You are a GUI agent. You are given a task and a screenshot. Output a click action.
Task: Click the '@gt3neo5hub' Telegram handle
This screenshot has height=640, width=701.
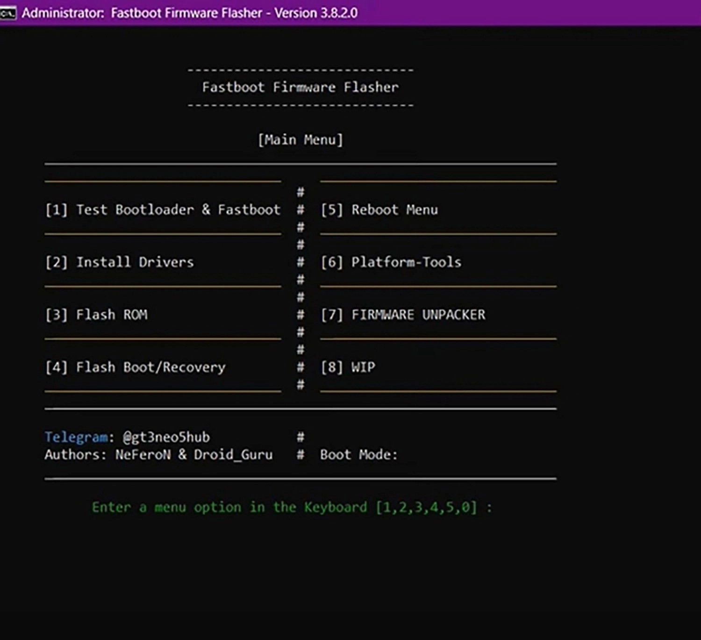tap(166, 437)
